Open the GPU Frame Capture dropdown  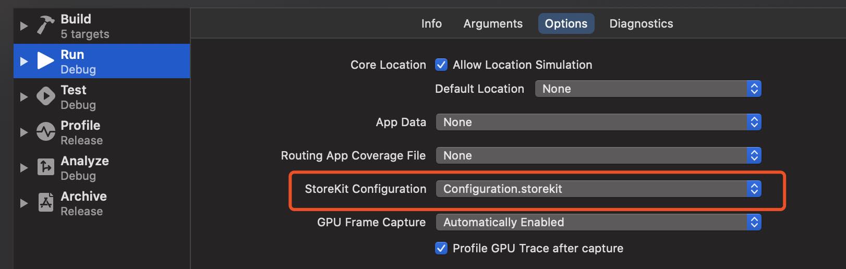pos(598,222)
